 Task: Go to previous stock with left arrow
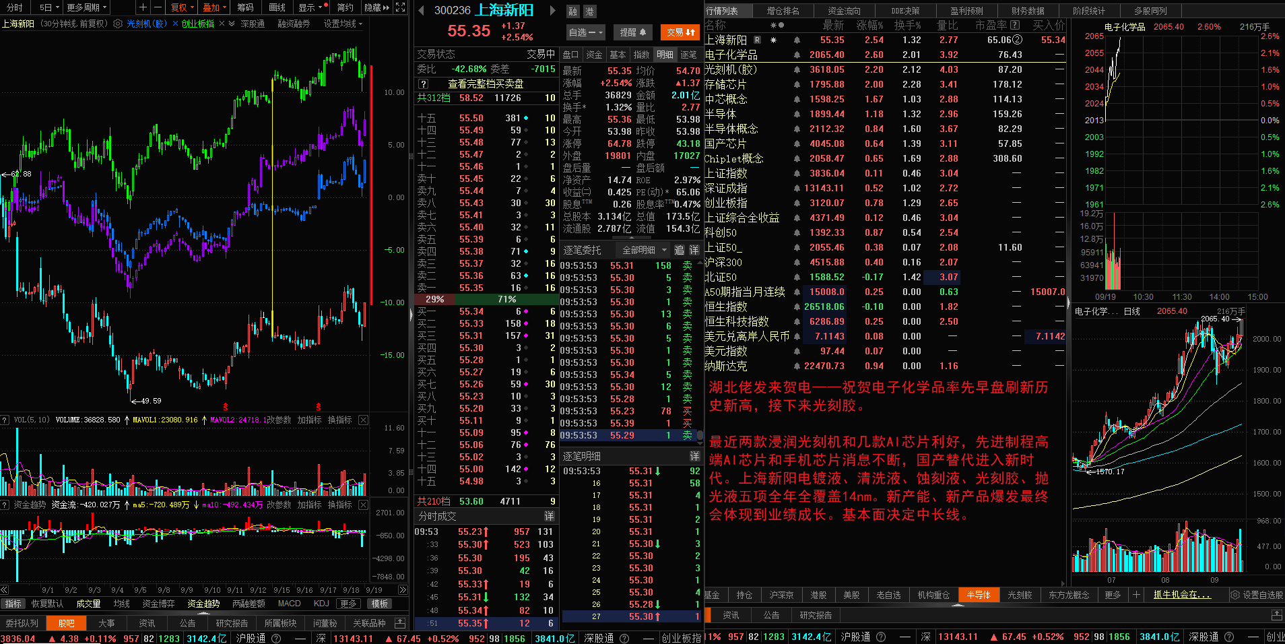[421, 10]
